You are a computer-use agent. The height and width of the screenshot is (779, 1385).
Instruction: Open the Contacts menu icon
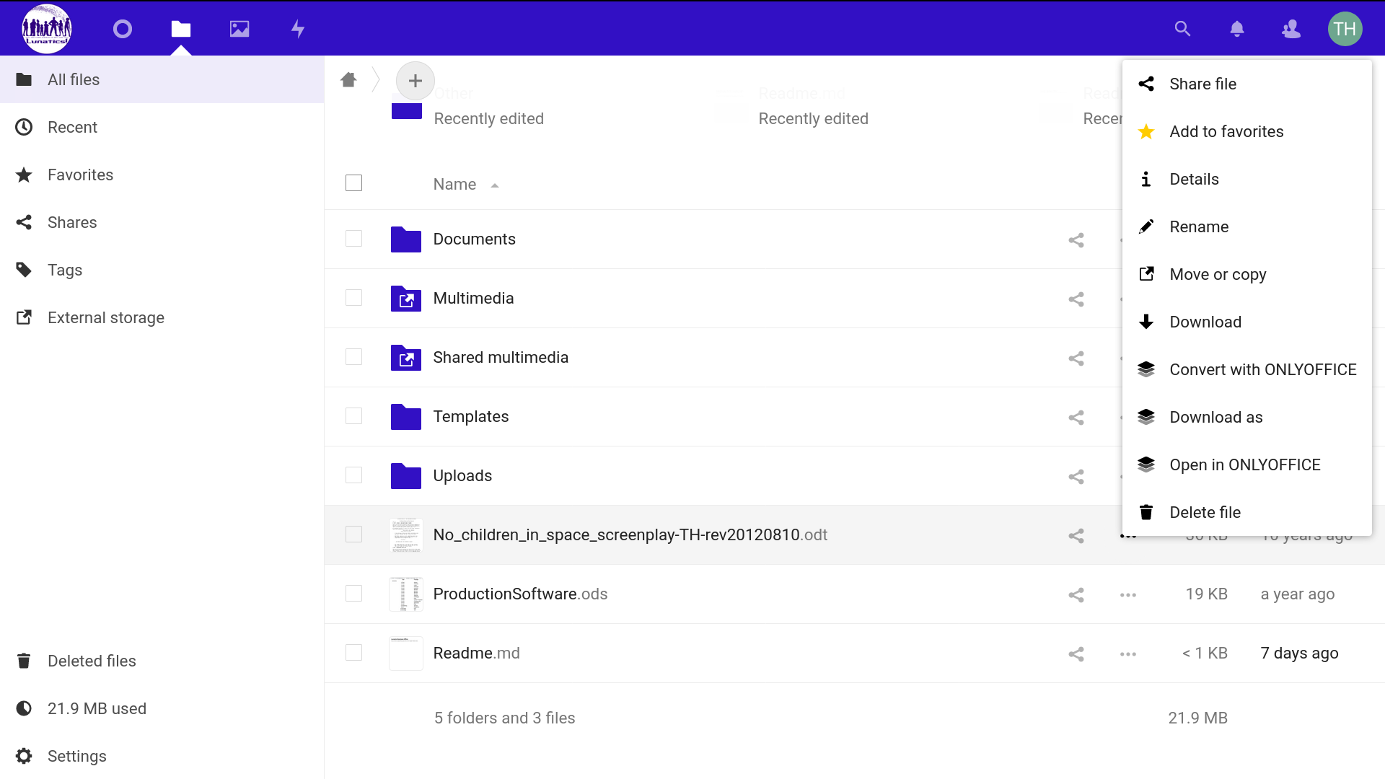coord(1291,29)
